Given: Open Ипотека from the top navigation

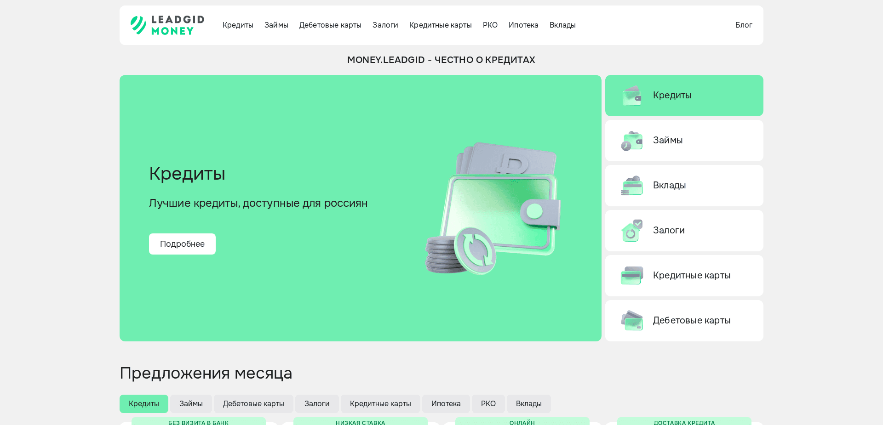Looking at the screenshot, I should 523,25.
